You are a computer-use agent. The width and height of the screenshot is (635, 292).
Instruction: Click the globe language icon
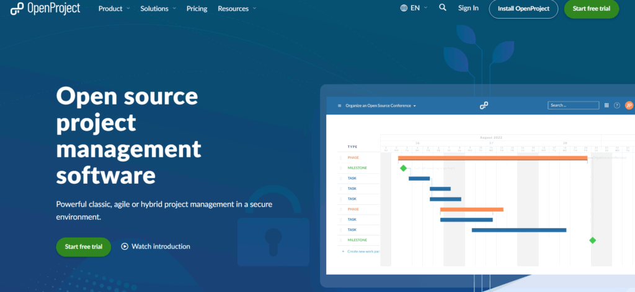click(x=404, y=8)
